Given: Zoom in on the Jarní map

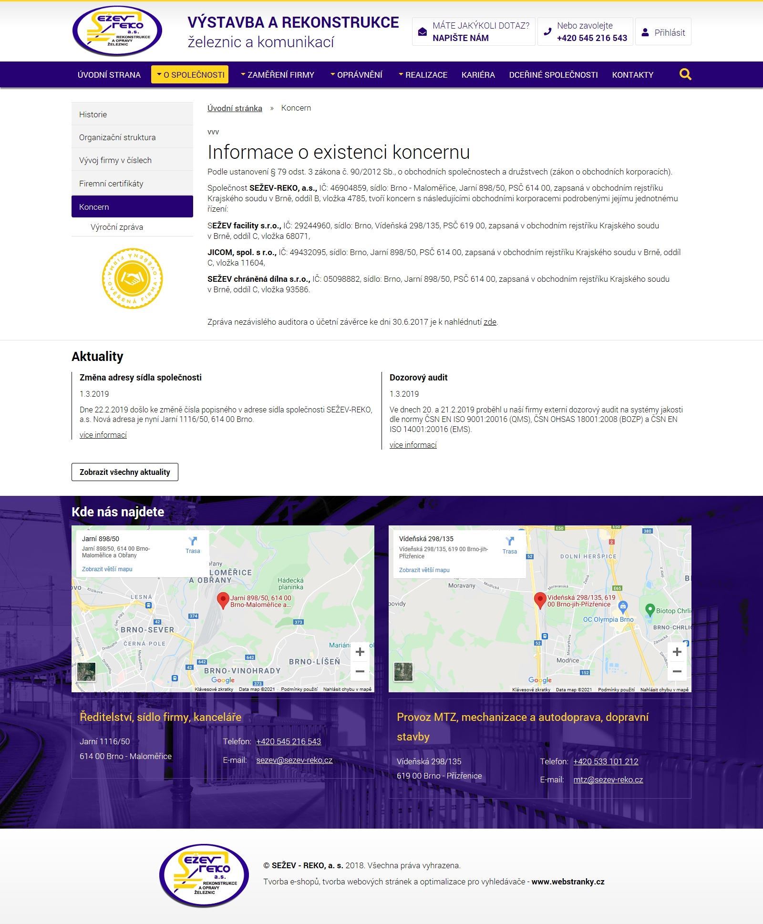Looking at the screenshot, I should (x=360, y=652).
